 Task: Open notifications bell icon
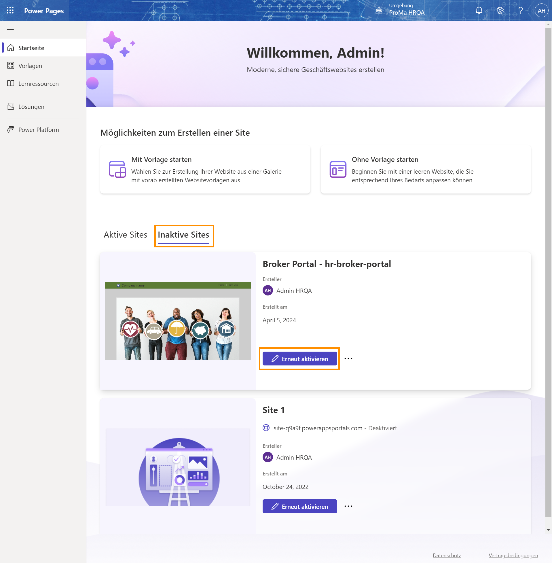click(x=479, y=11)
